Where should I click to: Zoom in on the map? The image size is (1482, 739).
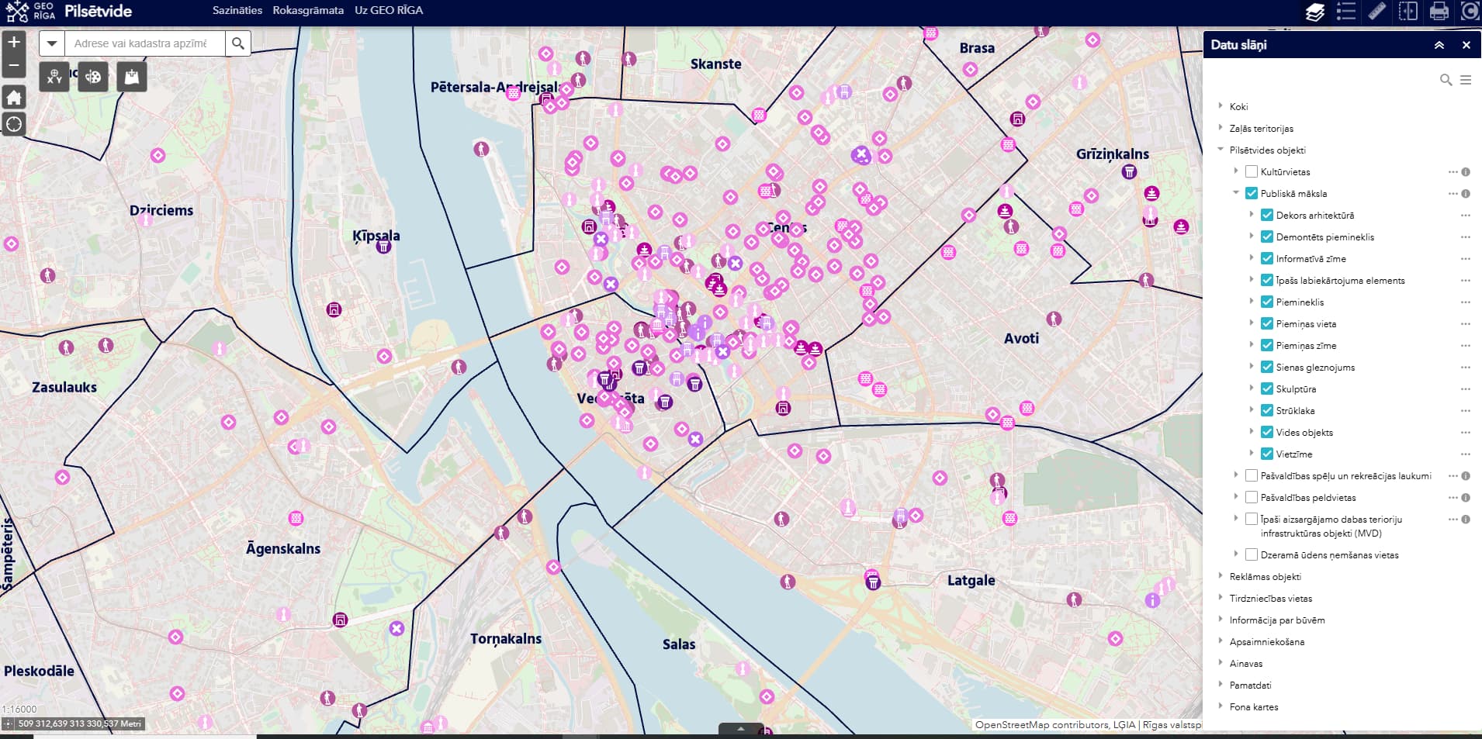pos(14,43)
